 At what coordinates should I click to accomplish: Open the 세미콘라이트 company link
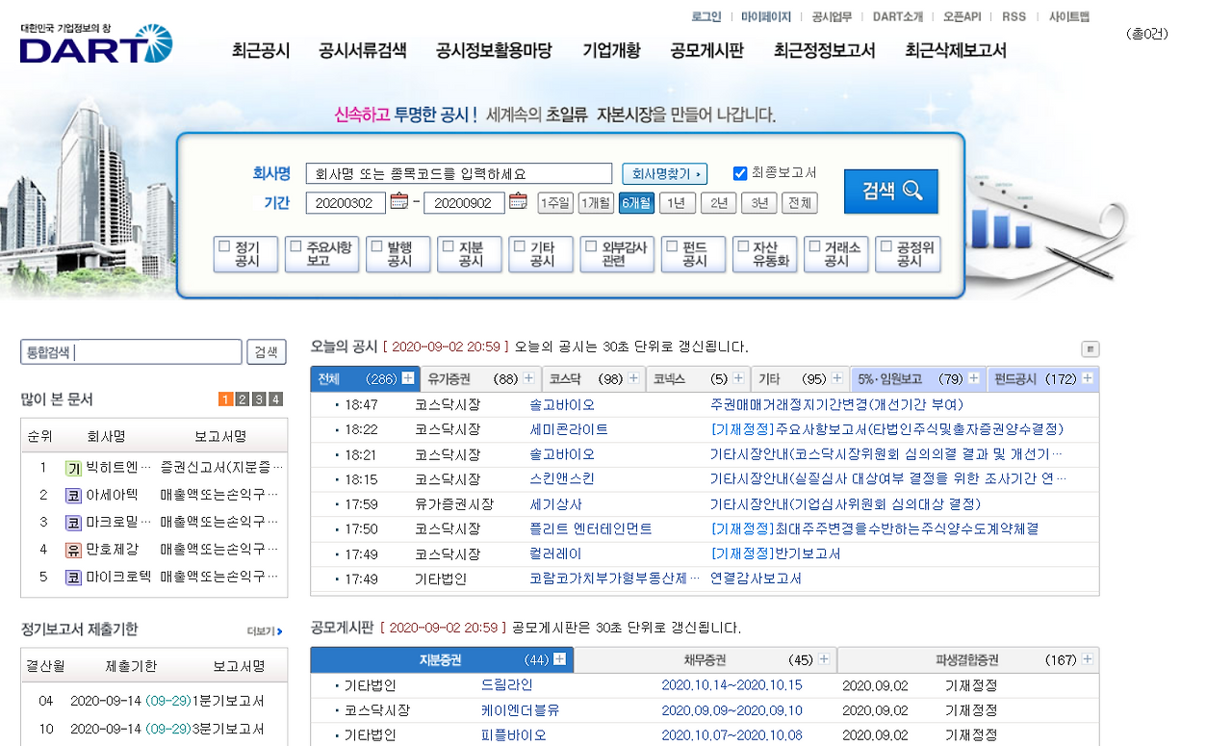pyautogui.click(x=569, y=429)
